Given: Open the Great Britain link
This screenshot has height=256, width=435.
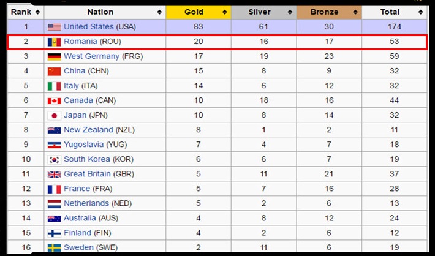Looking at the screenshot, I should (x=87, y=174).
